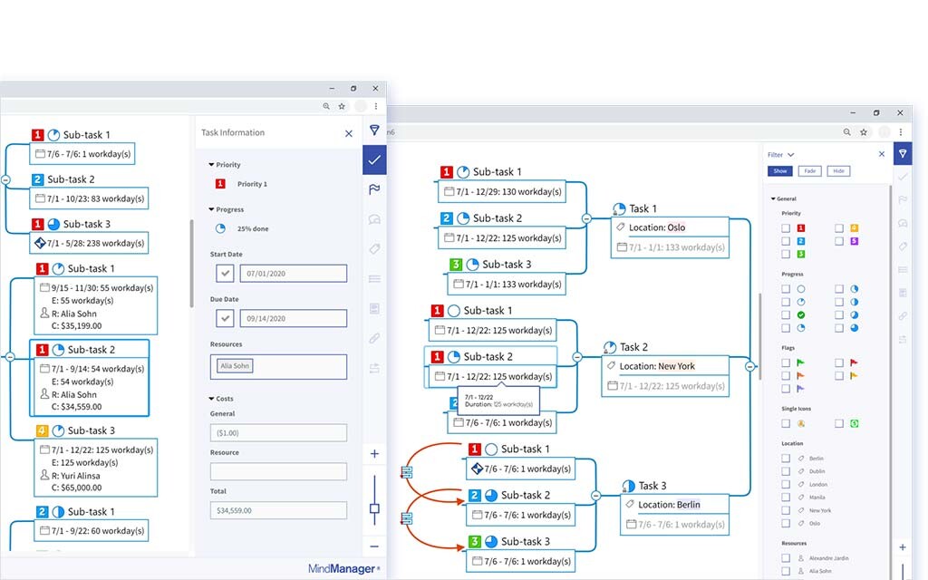Click the 25% done progress icon
The height and width of the screenshot is (580, 928).
click(x=220, y=228)
